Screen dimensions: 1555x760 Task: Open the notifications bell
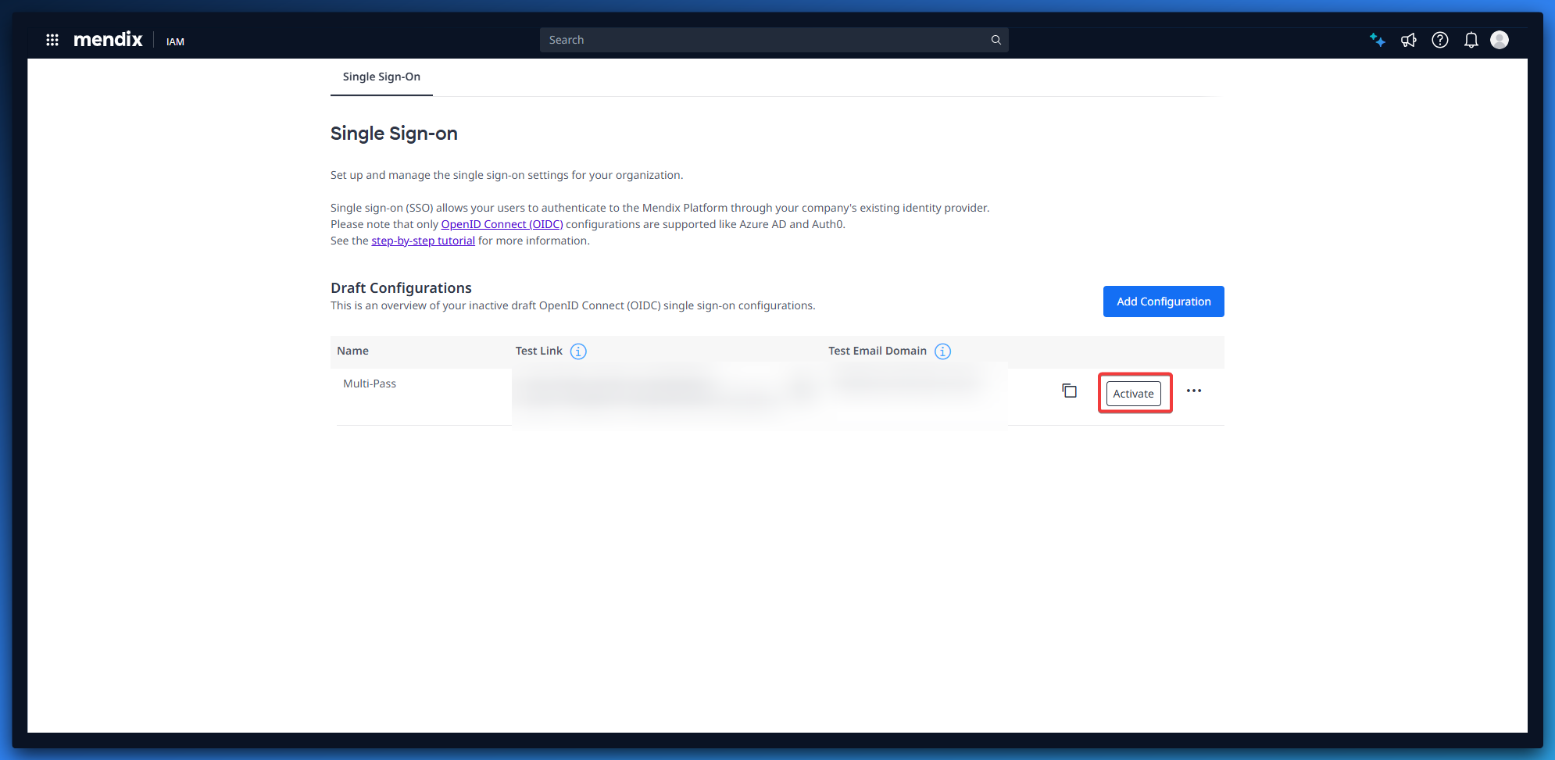(x=1471, y=40)
